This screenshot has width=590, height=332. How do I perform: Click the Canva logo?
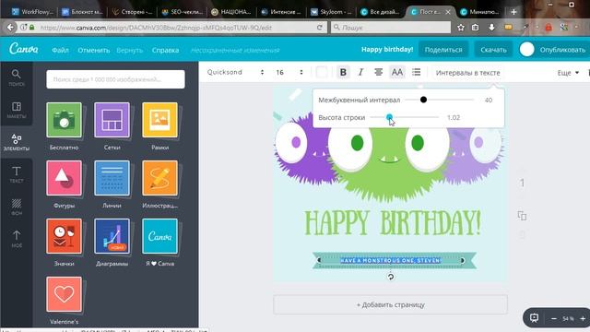(x=24, y=49)
